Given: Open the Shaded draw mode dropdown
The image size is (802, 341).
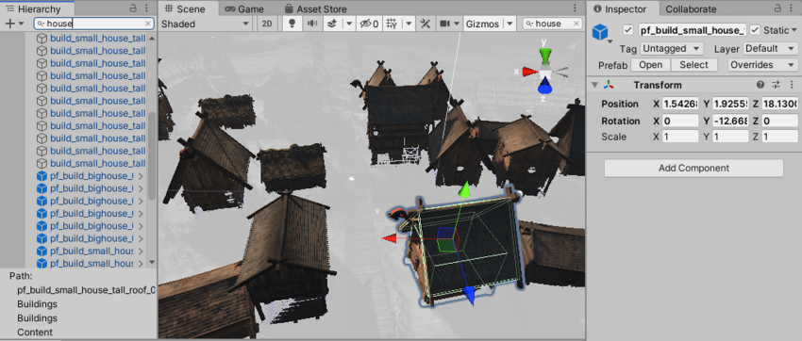Looking at the screenshot, I should pos(206,24).
